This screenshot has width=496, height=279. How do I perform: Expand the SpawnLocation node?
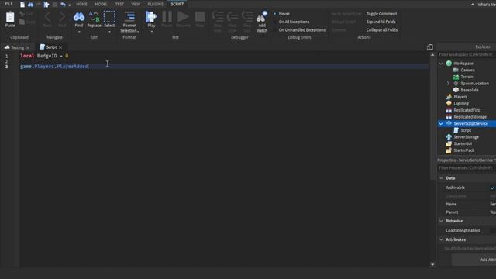[448, 84]
